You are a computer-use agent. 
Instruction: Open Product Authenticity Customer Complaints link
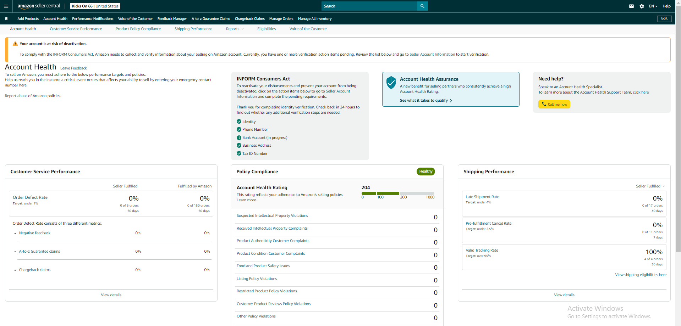point(273,241)
